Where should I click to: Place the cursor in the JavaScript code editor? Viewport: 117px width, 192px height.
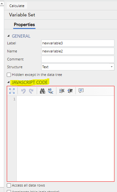tap(65, 138)
